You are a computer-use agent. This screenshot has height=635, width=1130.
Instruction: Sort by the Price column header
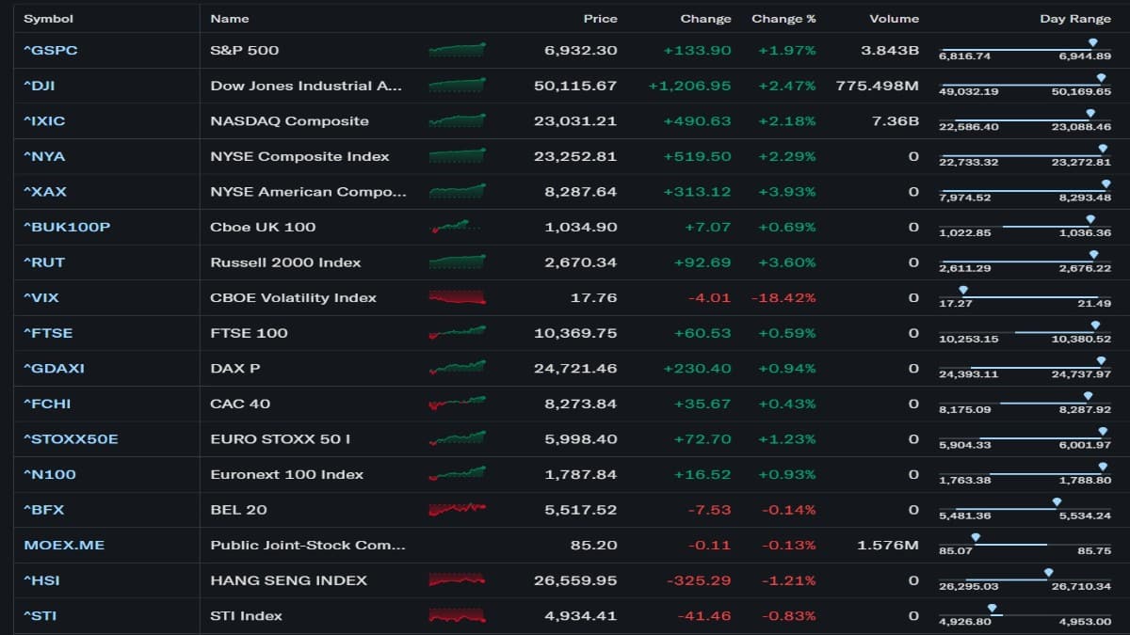(600, 18)
